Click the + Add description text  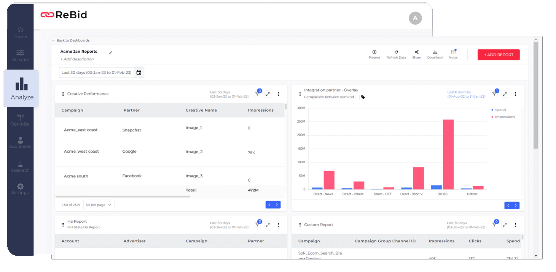tap(77, 59)
